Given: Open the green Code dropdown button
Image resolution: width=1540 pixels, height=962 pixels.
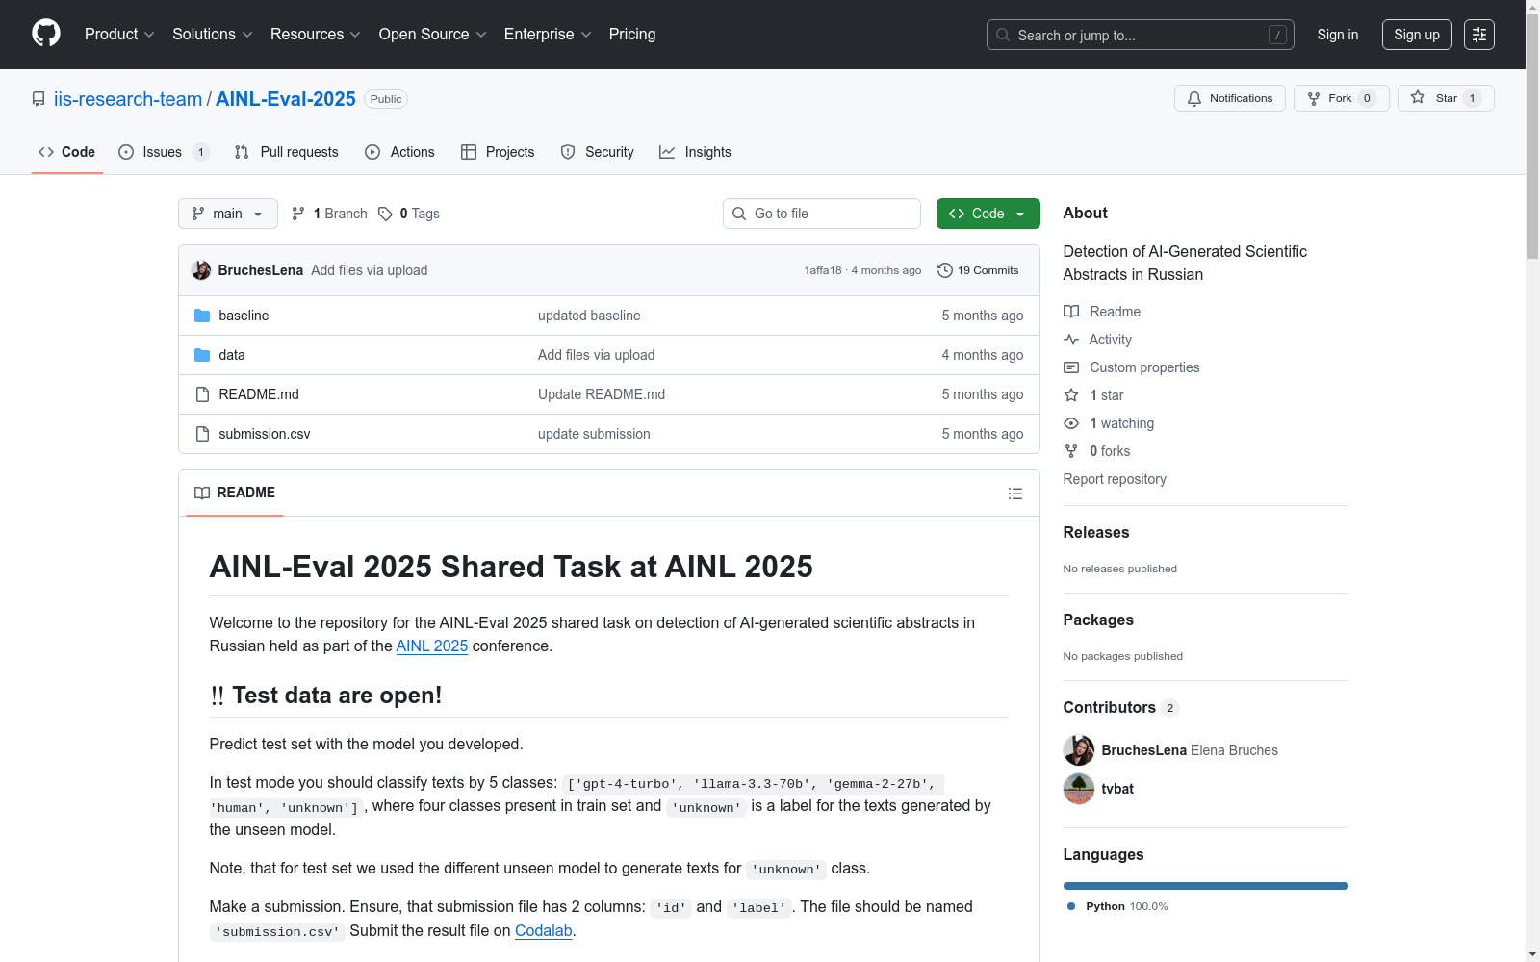Looking at the screenshot, I should 988,214.
